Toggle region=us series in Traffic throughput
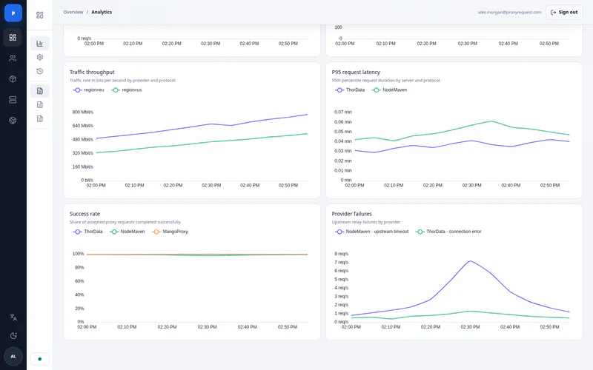This screenshot has height=370, width=593. pyautogui.click(x=127, y=90)
